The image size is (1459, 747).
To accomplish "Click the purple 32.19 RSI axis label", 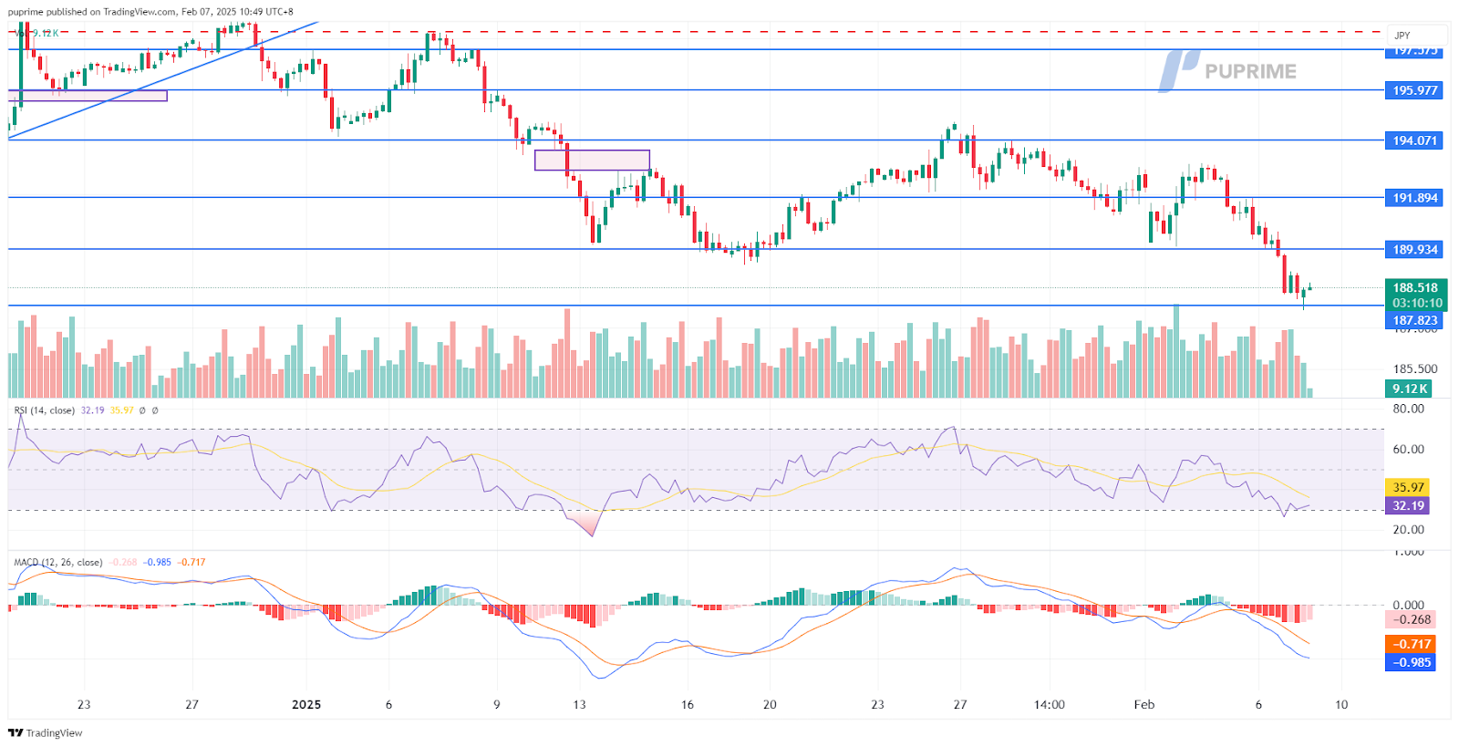I will 1408,505.
